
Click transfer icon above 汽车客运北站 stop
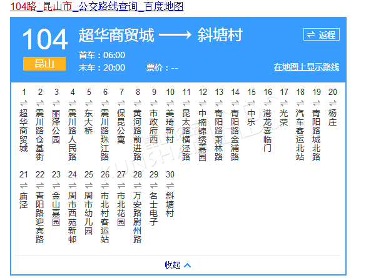tap(300, 102)
